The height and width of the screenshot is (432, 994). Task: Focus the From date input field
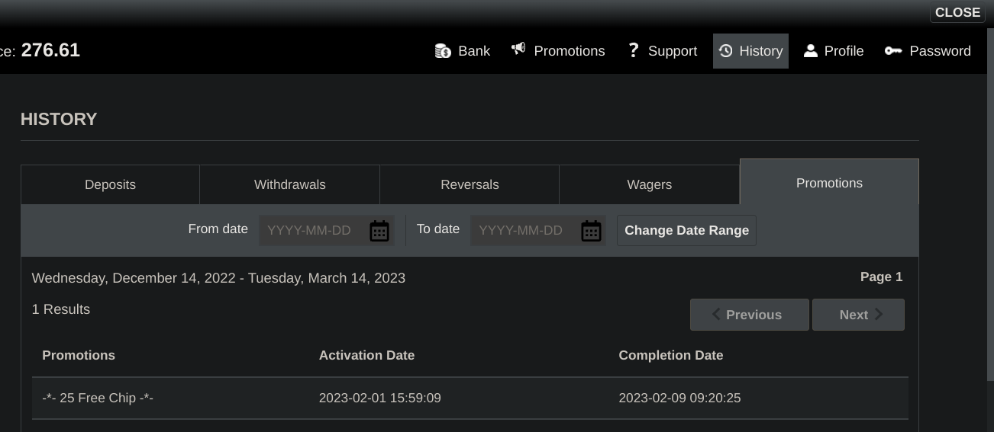tap(311, 231)
